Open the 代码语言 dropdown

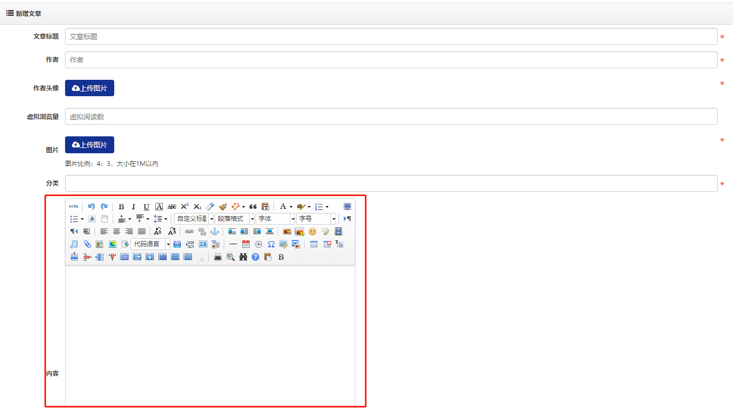point(151,244)
